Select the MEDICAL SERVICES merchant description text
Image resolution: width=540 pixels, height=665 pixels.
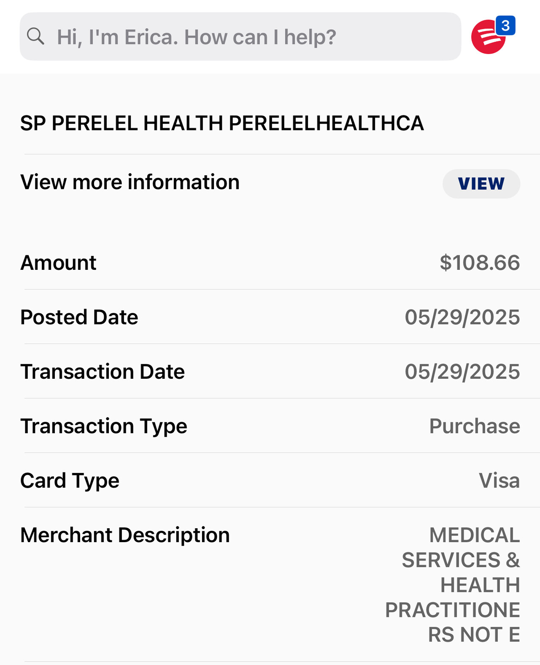tap(474, 535)
